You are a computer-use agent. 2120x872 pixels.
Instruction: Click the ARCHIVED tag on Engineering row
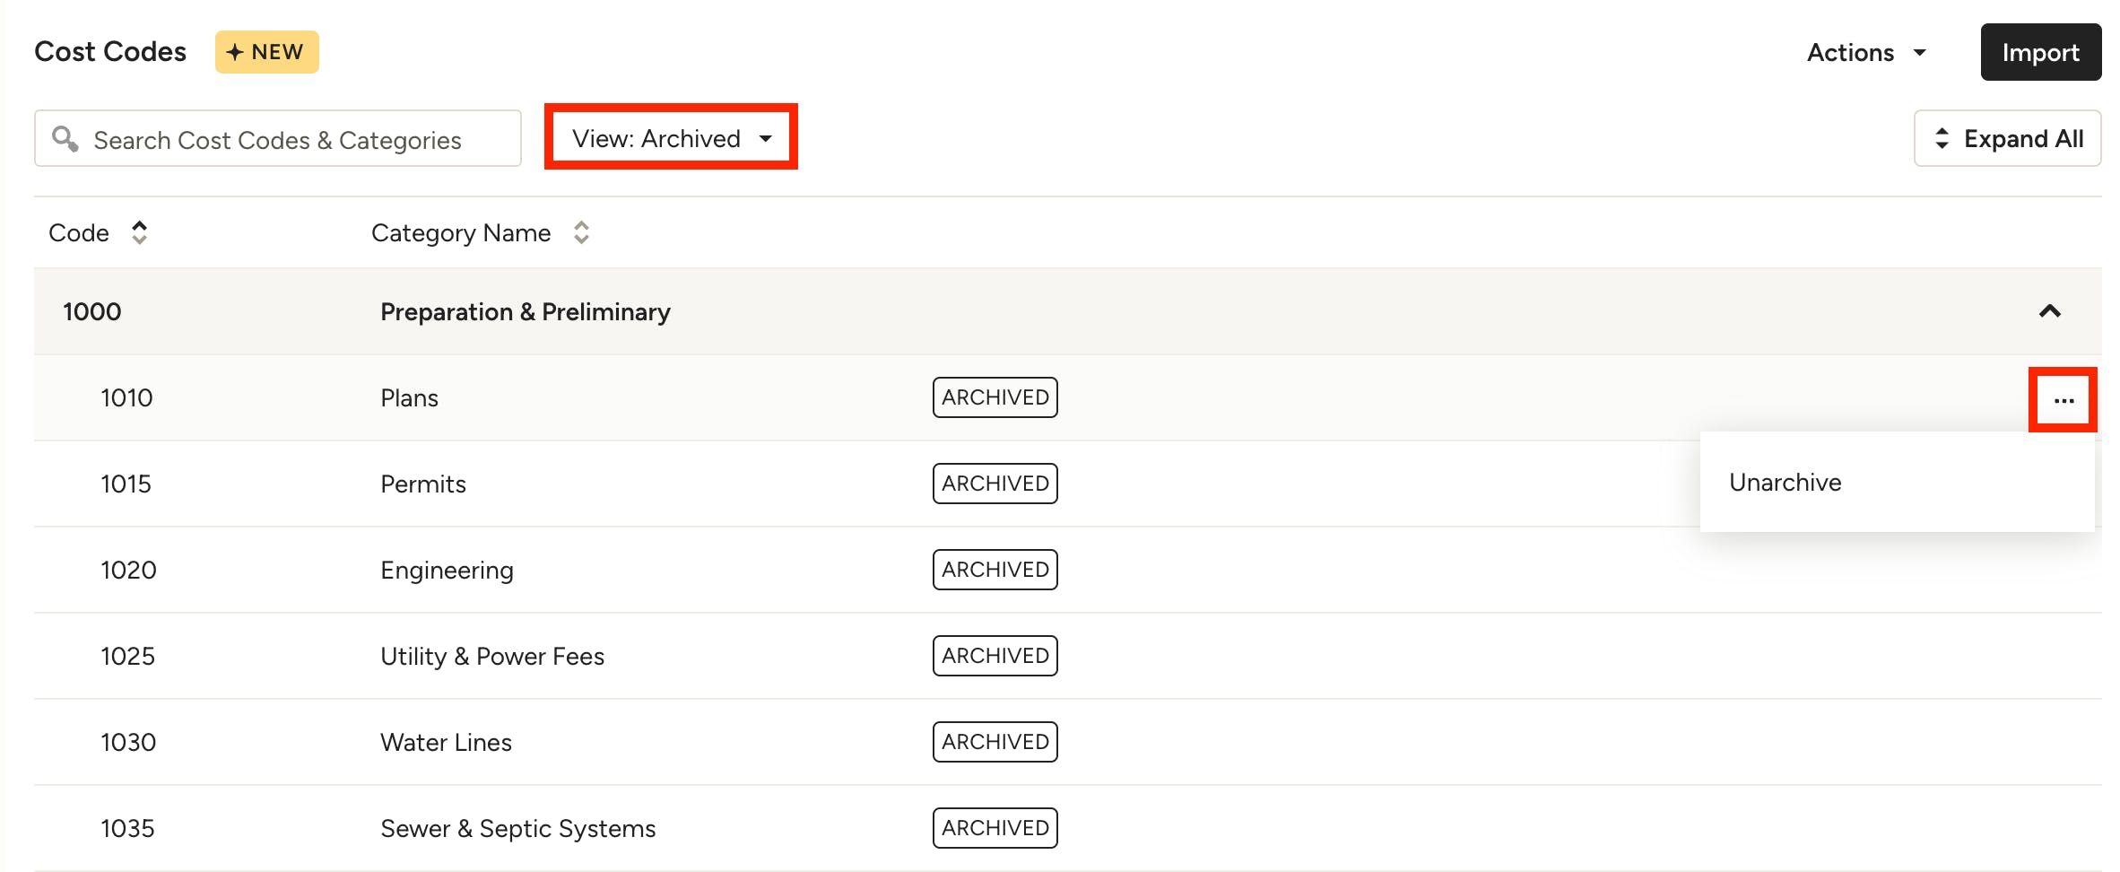(995, 570)
